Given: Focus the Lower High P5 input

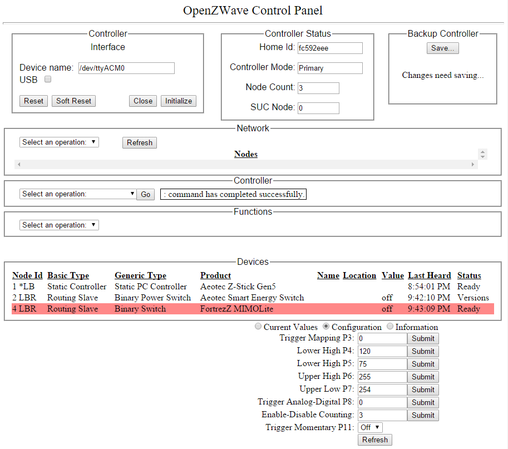Looking at the screenshot, I should (382, 364).
